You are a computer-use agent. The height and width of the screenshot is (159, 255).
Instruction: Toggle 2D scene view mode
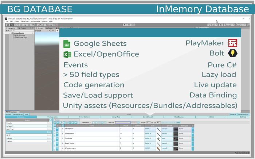(x=53, y=31)
